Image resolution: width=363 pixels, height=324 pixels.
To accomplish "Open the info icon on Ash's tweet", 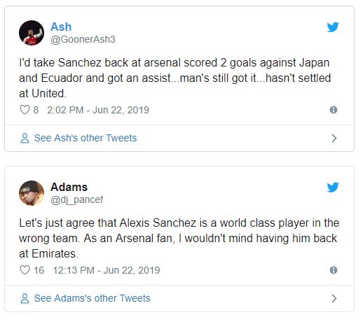I will tap(334, 110).
